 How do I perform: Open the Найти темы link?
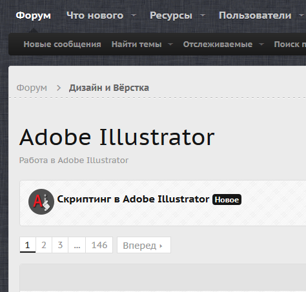tap(136, 44)
